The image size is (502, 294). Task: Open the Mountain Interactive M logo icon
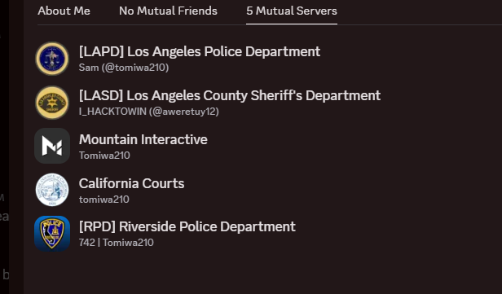tap(52, 146)
